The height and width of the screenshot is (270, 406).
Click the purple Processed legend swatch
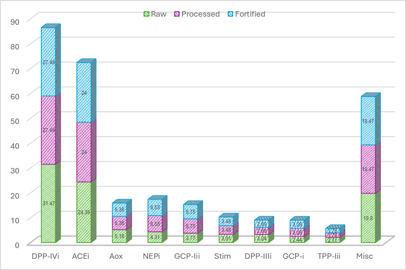[177, 14]
